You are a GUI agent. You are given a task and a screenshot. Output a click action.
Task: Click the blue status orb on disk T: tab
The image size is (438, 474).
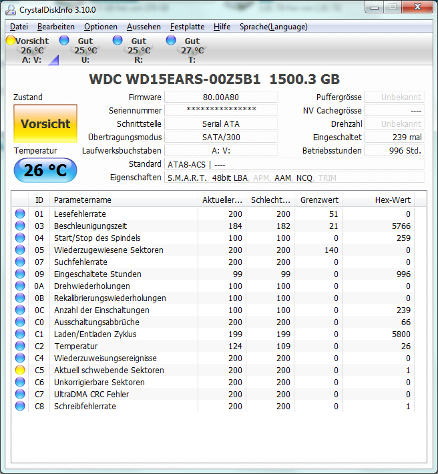[x=171, y=40]
